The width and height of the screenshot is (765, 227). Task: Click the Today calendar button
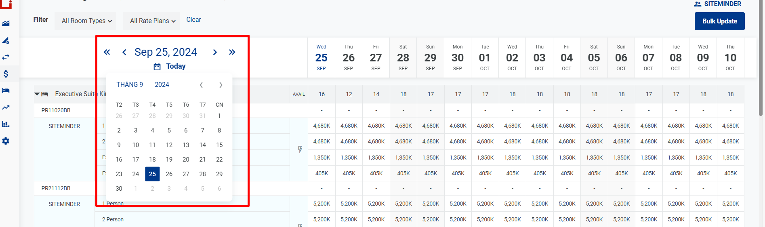click(170, 66)
